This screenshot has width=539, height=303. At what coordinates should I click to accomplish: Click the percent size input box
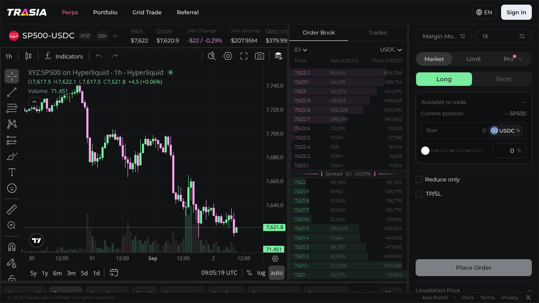[x=509, y=151]
